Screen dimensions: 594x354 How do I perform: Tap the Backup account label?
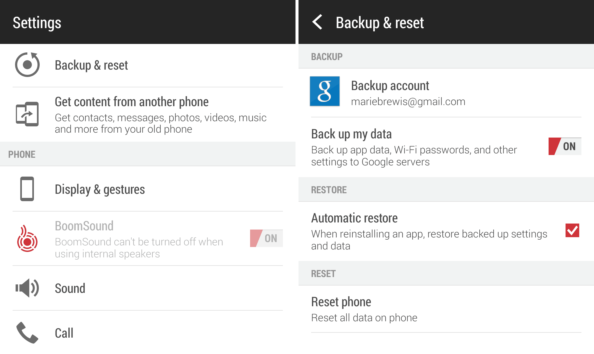390,86
